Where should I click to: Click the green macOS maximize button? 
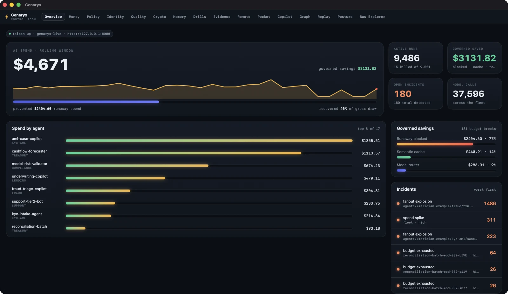click(18, 5)
